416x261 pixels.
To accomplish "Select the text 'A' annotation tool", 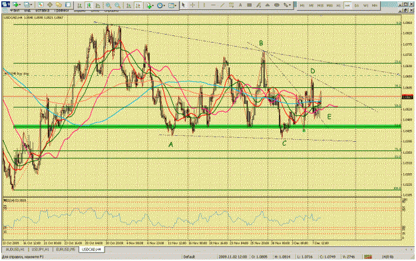I will coord(240,5).
